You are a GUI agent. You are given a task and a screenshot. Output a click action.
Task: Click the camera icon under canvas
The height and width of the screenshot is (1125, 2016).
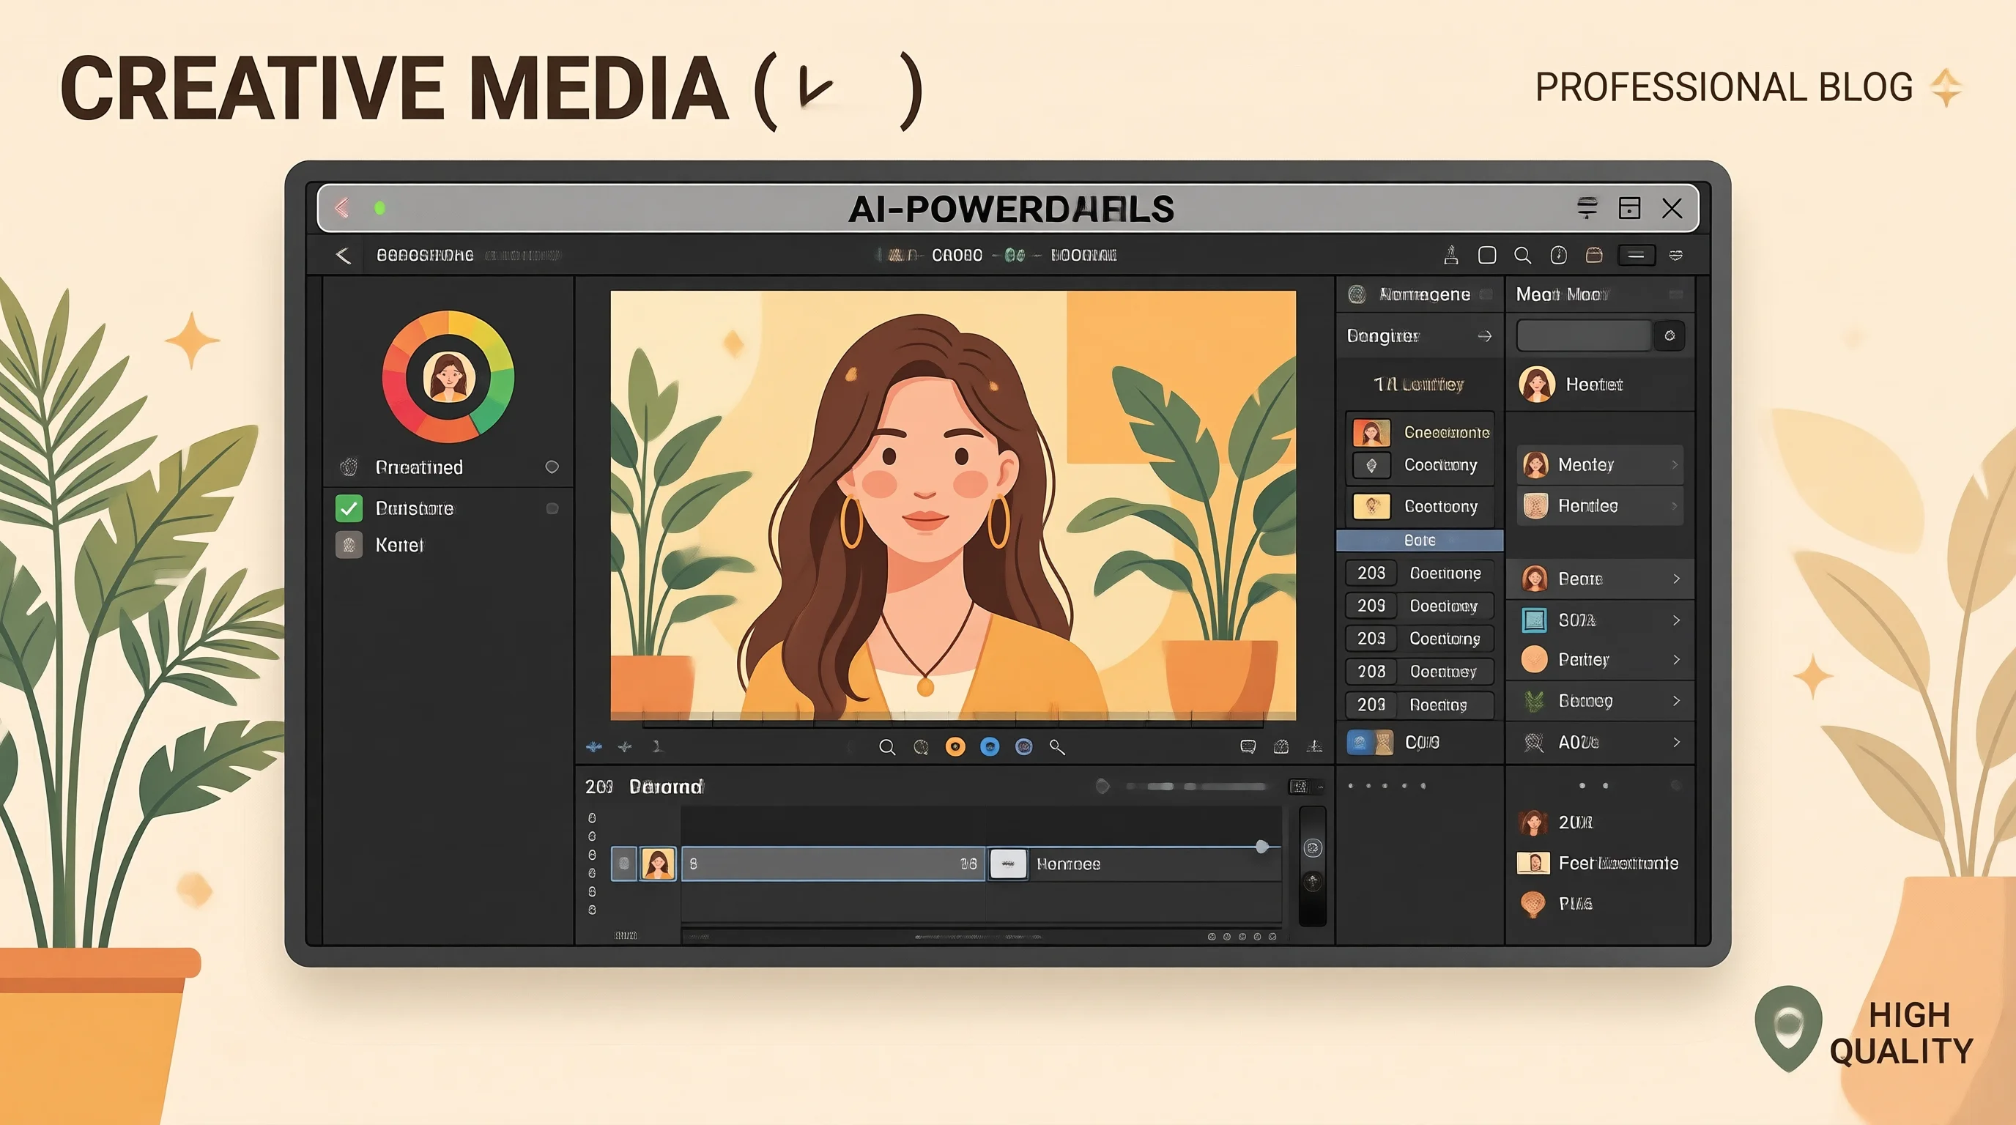(1281, 747)
